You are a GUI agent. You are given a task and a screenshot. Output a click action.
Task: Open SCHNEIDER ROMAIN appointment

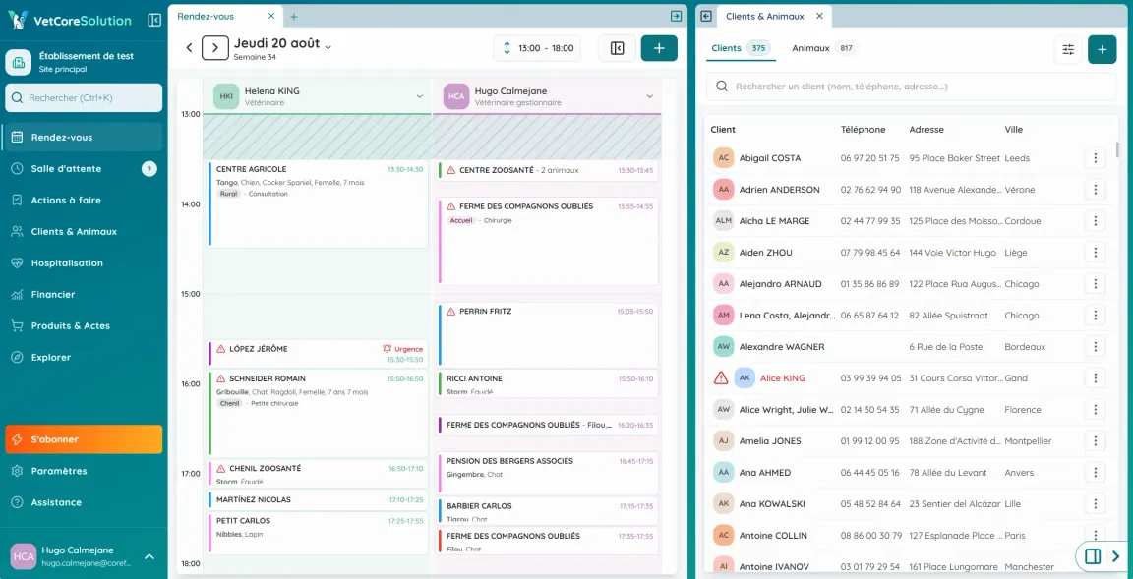[318, 414]
